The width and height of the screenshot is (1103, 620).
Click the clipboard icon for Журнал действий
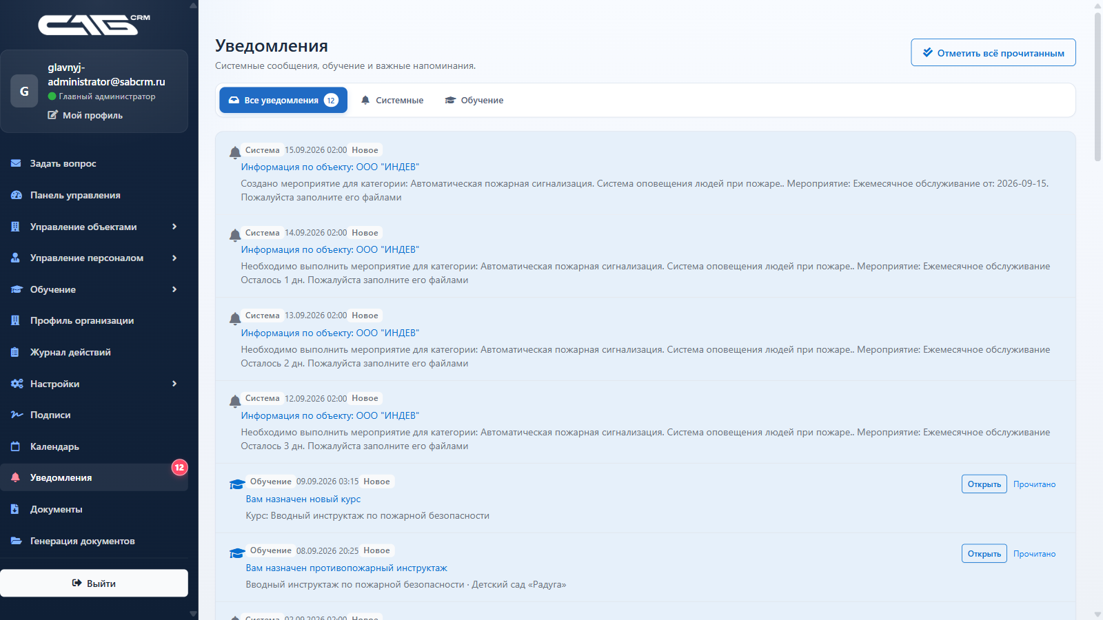15,352
